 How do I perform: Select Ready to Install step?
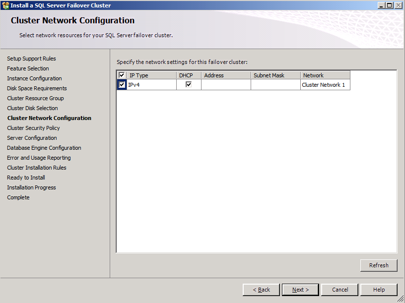pos(26,178)
